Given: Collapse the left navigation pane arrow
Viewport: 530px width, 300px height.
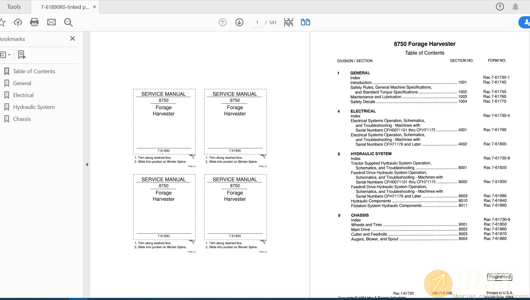Looking at the screenshot, I should (87, 164).
